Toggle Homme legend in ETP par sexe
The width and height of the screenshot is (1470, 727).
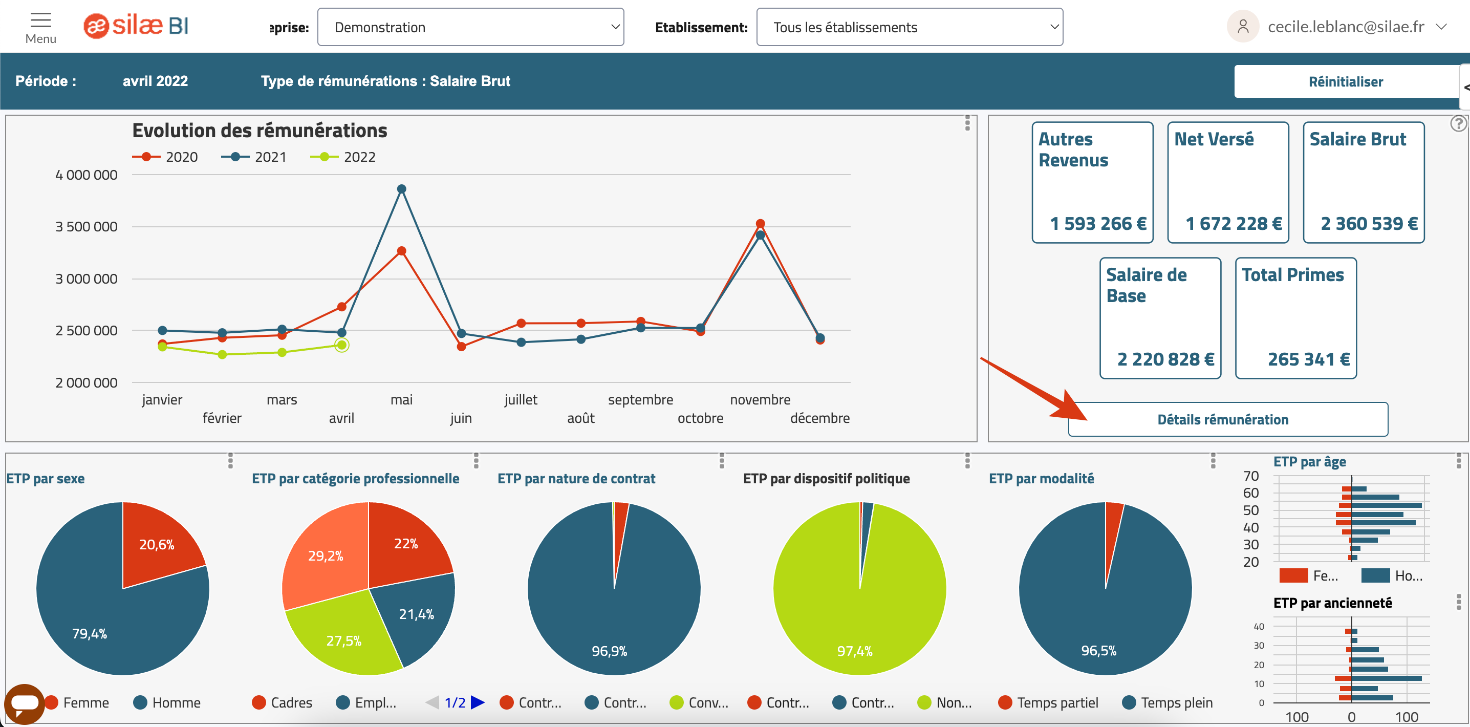(167, 702)
